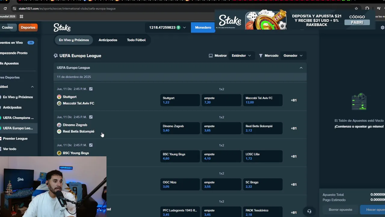Select the En Vivo y Próximos tab
This screenshot has height=217, width=385.
[x=74, y=40]
